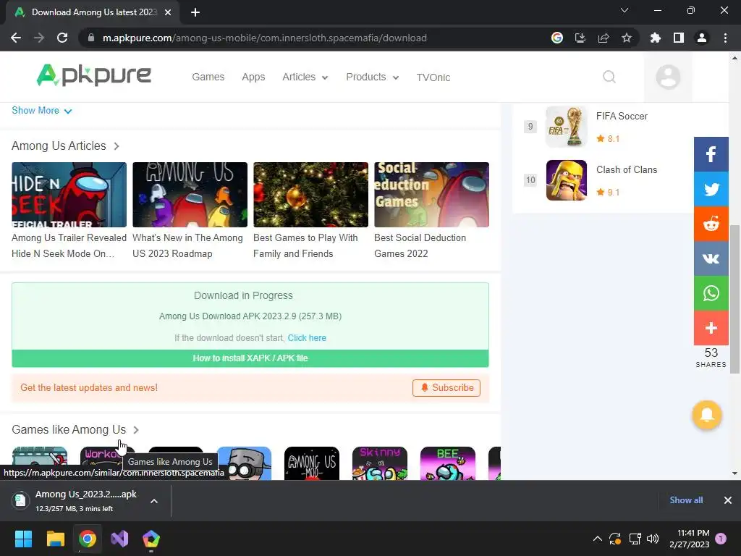Click the install app icon in address bar
This screenshot has height=556, width=741.
click(x=580, y=38)
